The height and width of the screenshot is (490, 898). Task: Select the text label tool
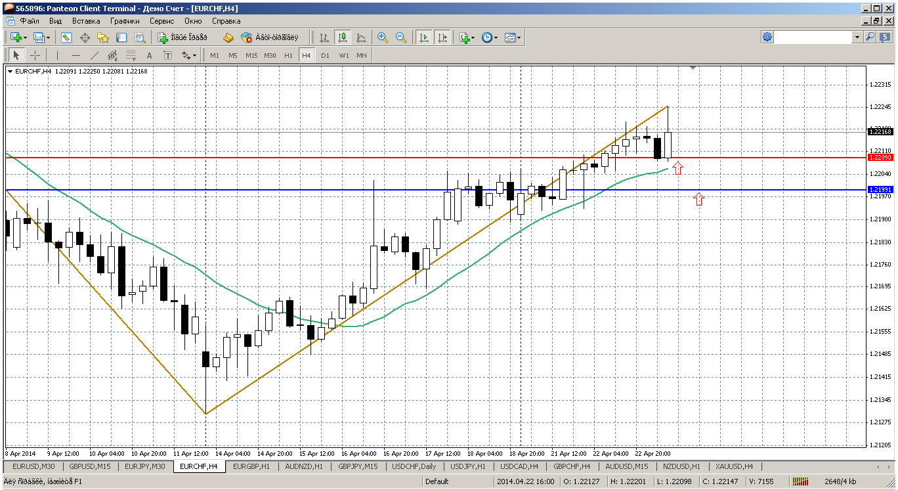(x=167, y=55)
